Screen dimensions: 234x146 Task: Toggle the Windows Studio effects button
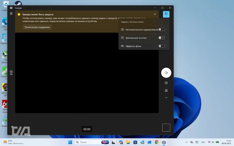tap(166, 14)
